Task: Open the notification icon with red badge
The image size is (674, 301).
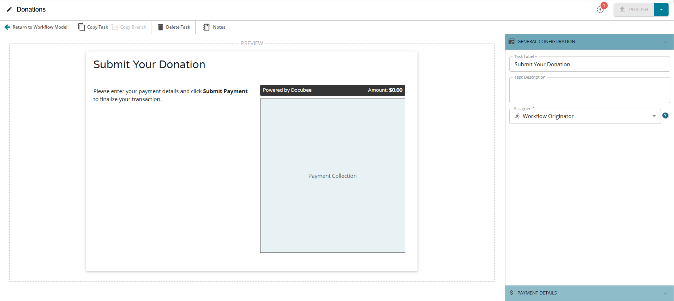Action: [600, 9]
